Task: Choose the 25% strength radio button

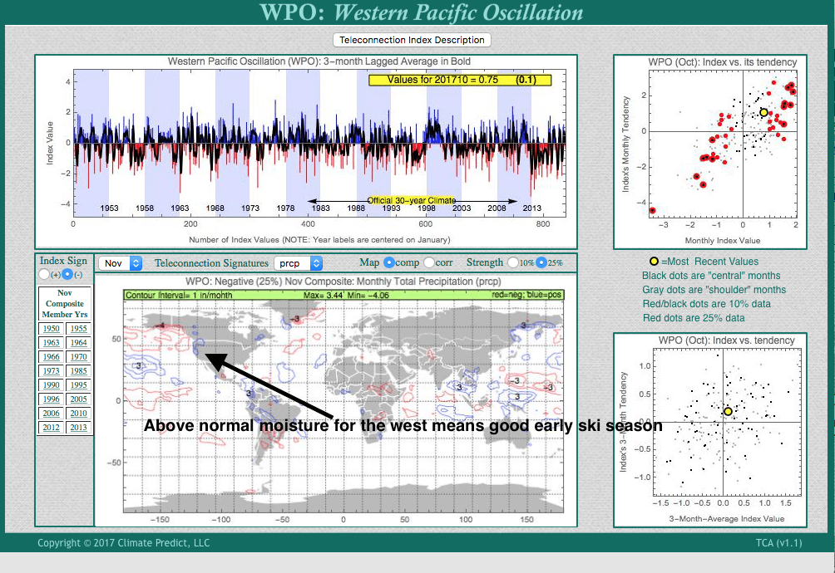Action: coord(541,262)
